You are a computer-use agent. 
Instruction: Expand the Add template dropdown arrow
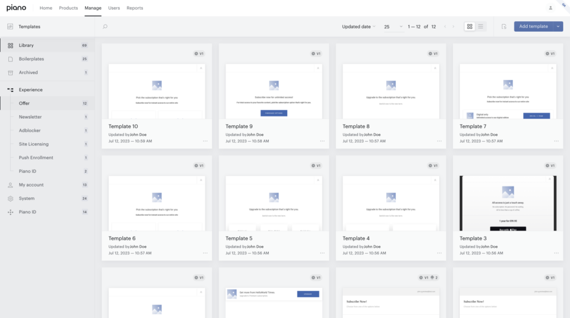click(x=558, y=26)
